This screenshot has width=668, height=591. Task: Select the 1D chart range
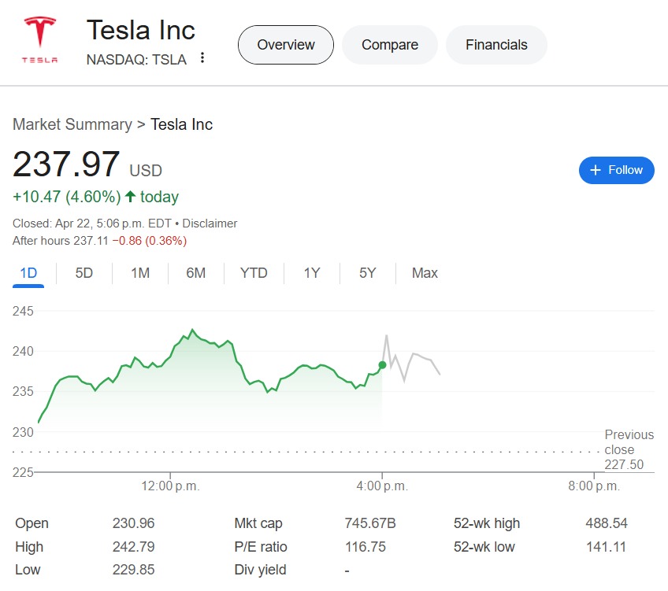(28, 273)
